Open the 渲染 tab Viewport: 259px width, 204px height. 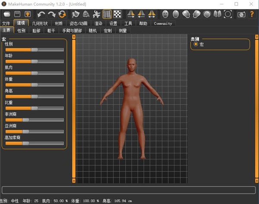98,23
